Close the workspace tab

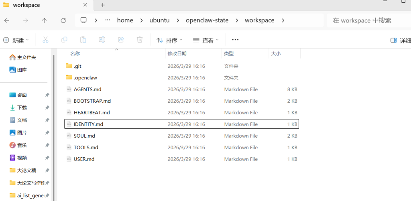[85, 5]
